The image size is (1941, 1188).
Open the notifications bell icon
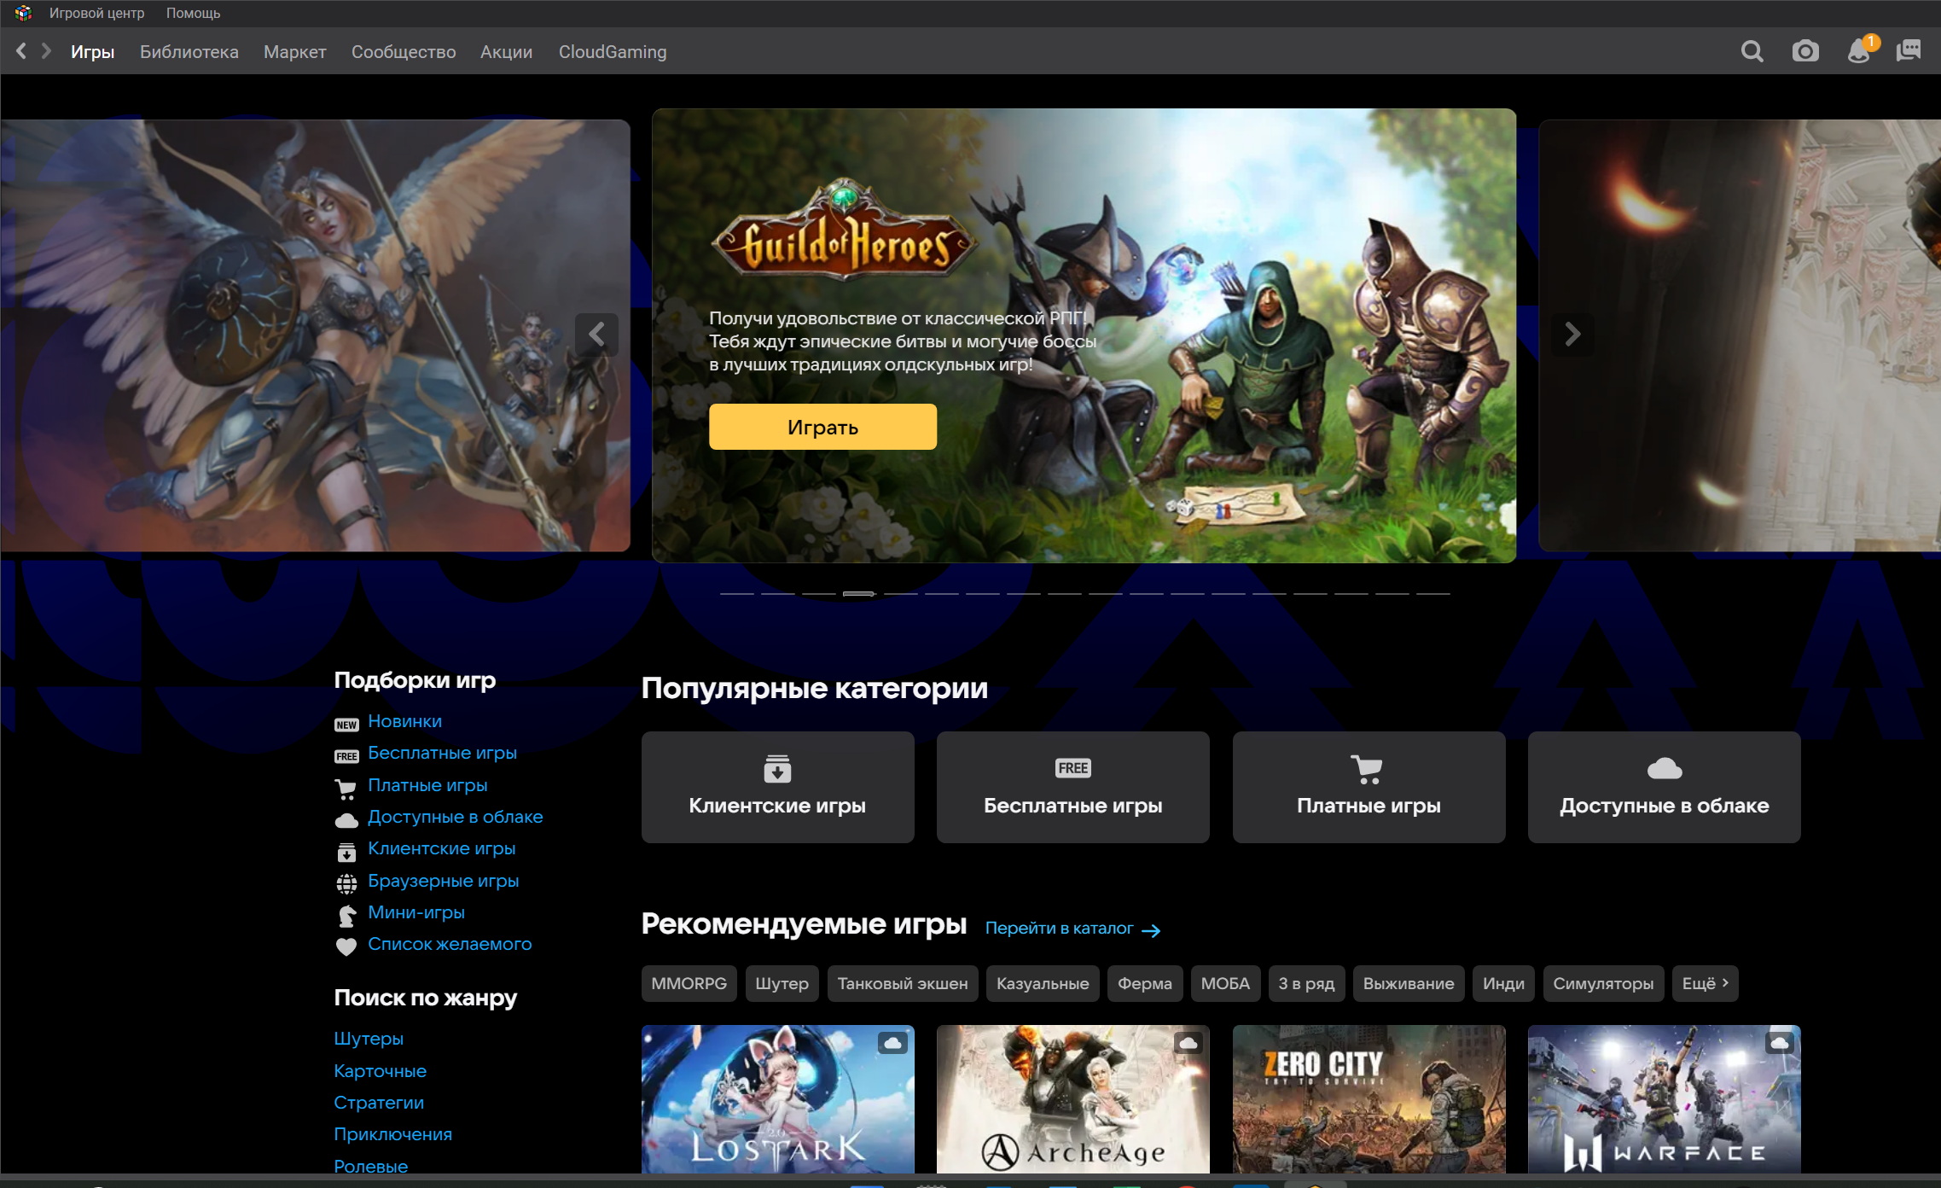click(x=1859, y=51)
